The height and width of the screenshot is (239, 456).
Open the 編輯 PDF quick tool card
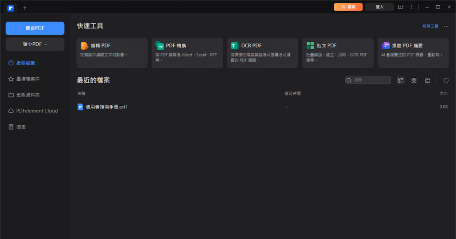(x=112, y=53)
